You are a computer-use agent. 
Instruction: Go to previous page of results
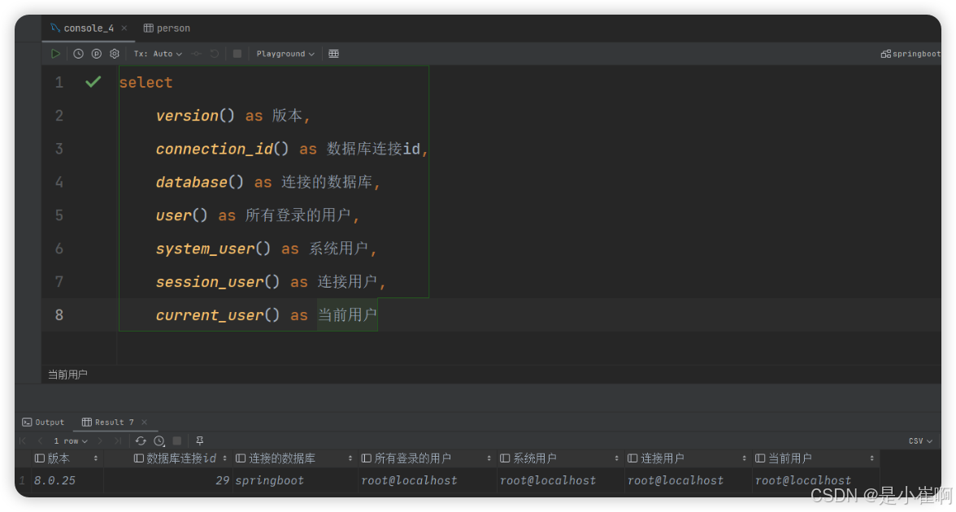point(41,440)
